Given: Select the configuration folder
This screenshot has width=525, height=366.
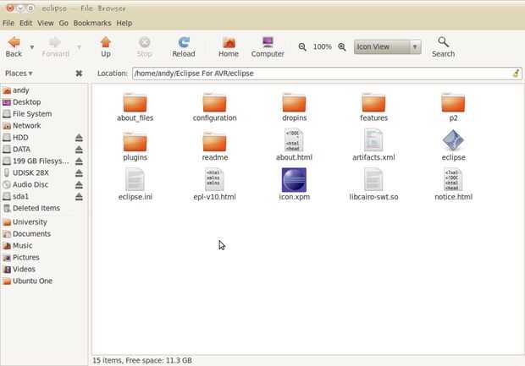Looking at the screenshot, I should pos(214,107).
